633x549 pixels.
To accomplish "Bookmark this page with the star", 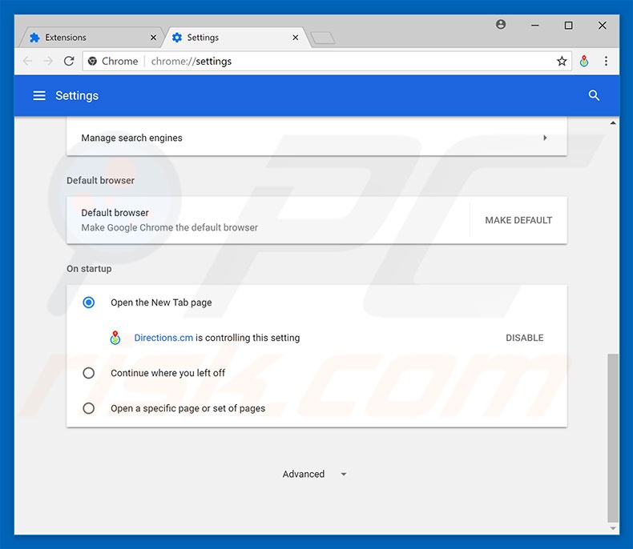I will click(x=562, y=62).
